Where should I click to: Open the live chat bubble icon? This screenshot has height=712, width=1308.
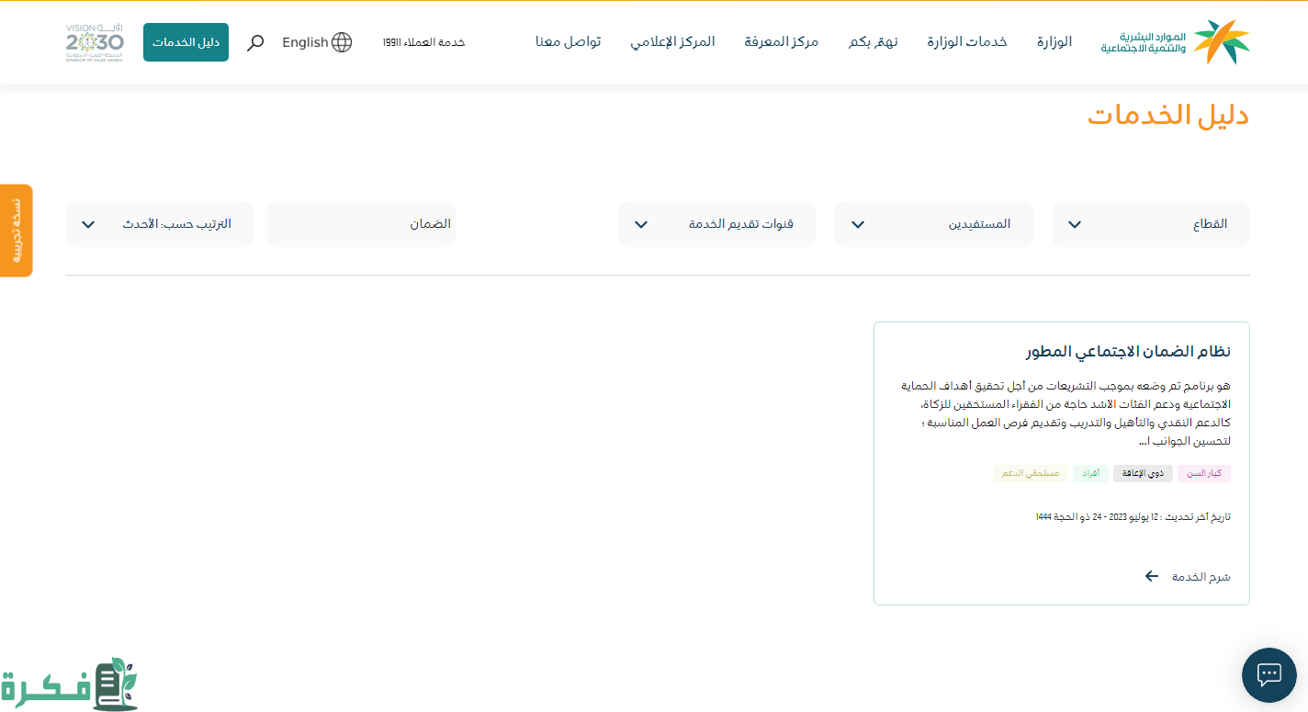[1269, 675]
